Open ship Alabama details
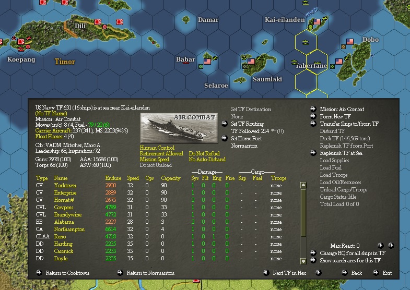410x290 pixels. [x=64, y=222]
